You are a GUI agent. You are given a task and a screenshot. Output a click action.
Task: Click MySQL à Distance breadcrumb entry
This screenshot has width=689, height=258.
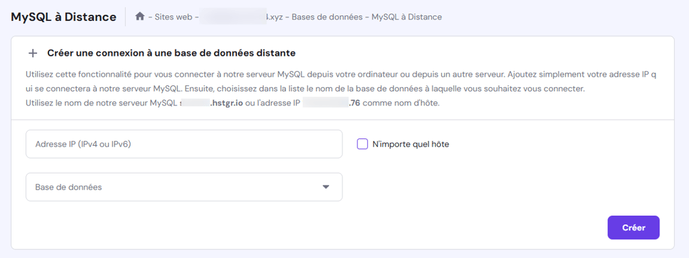[x=407, y=17]
